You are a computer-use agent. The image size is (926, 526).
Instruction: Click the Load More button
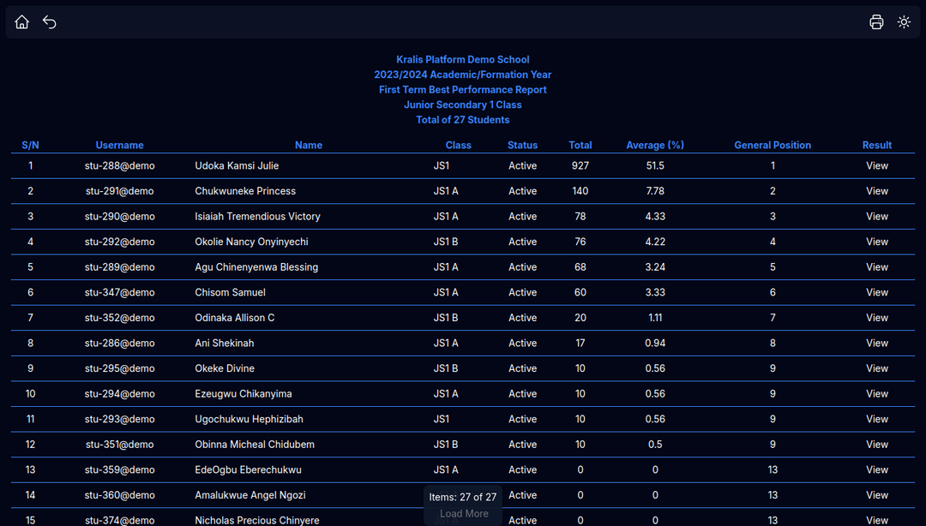coord(463,514)
